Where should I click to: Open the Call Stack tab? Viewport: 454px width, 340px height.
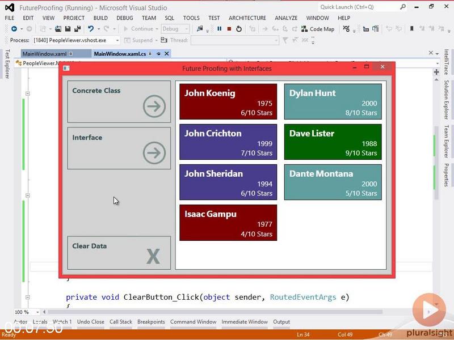tap(121, 322)
